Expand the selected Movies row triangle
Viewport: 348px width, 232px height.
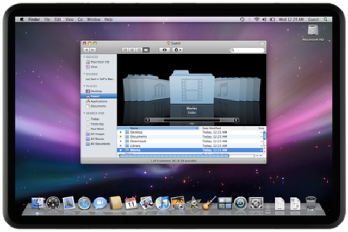pyautogui.click(x=121, y=150)
